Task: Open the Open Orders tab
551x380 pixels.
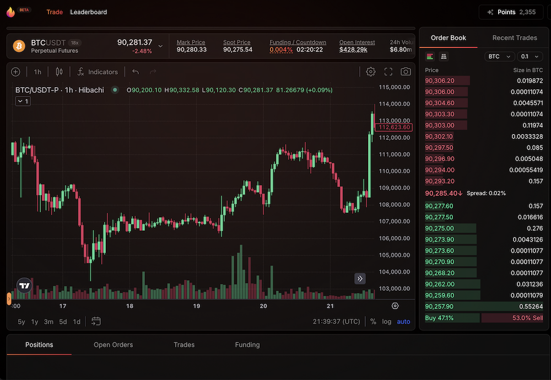Action: pos(113,345)
